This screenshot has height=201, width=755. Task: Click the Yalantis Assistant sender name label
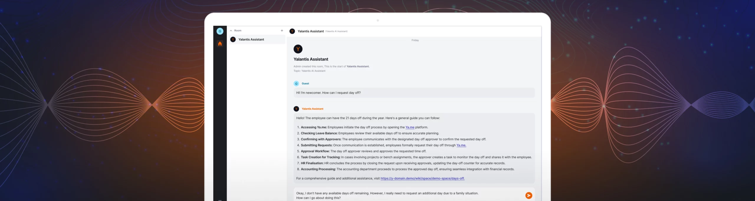312,109
